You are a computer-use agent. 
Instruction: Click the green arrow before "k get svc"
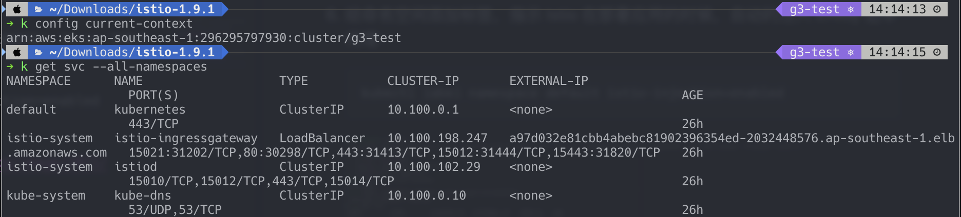10,67
